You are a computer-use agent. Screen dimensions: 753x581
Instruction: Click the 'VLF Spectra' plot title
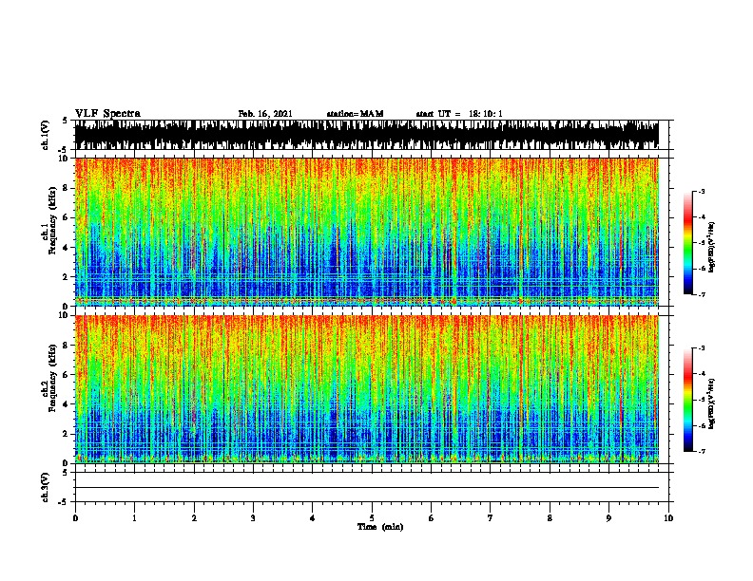click(x=107, y=114)
